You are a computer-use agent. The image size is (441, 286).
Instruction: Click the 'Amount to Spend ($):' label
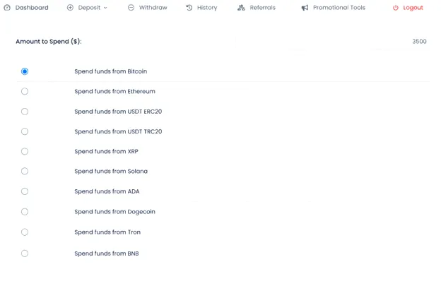pos(49,42)
